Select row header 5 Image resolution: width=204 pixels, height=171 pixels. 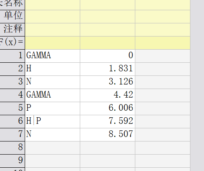pos(12,108)
